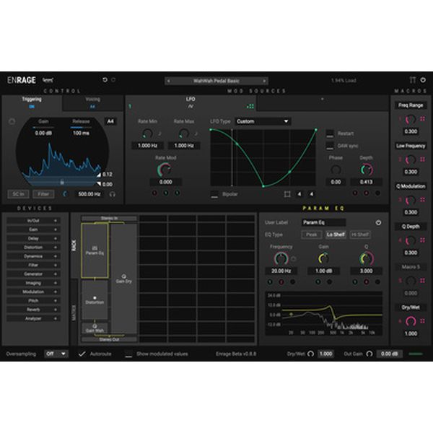Viewport: 433px width, 433px height.
Task: Select the Distortion device block in rack
Action: 95,299
